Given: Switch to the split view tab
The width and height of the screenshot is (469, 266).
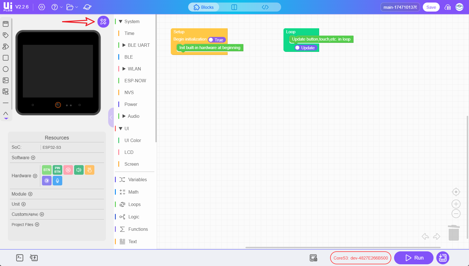Looking at the screenshot, I should (x=234, y=7).
